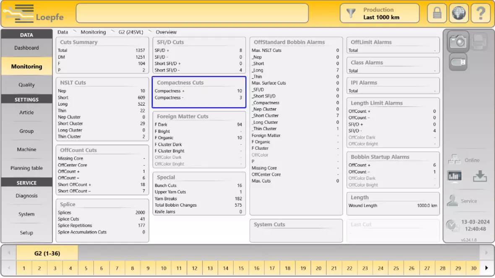
Task: Open language selection globe icon
Action: point(459,13)
